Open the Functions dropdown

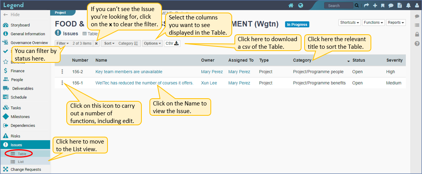coord(374,22)
